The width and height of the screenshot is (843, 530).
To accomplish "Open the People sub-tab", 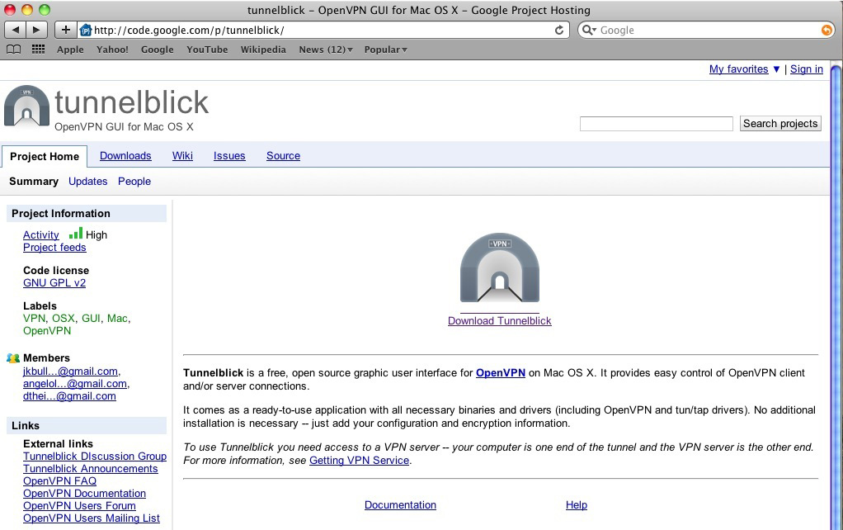I will (x=134, y=182).
